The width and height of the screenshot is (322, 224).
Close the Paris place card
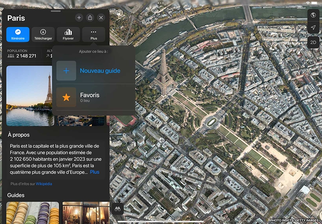pos(101,18)
